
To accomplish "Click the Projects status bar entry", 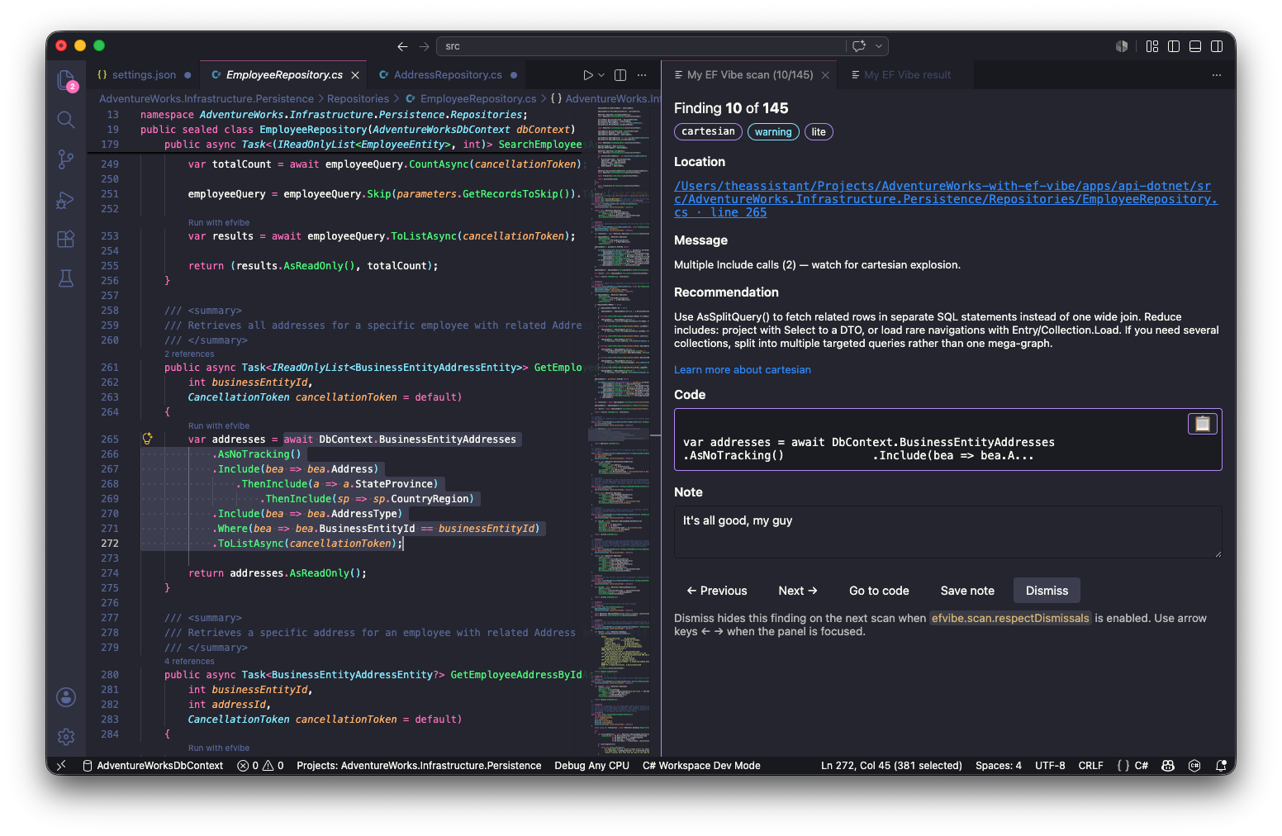I will pos(419,766).
